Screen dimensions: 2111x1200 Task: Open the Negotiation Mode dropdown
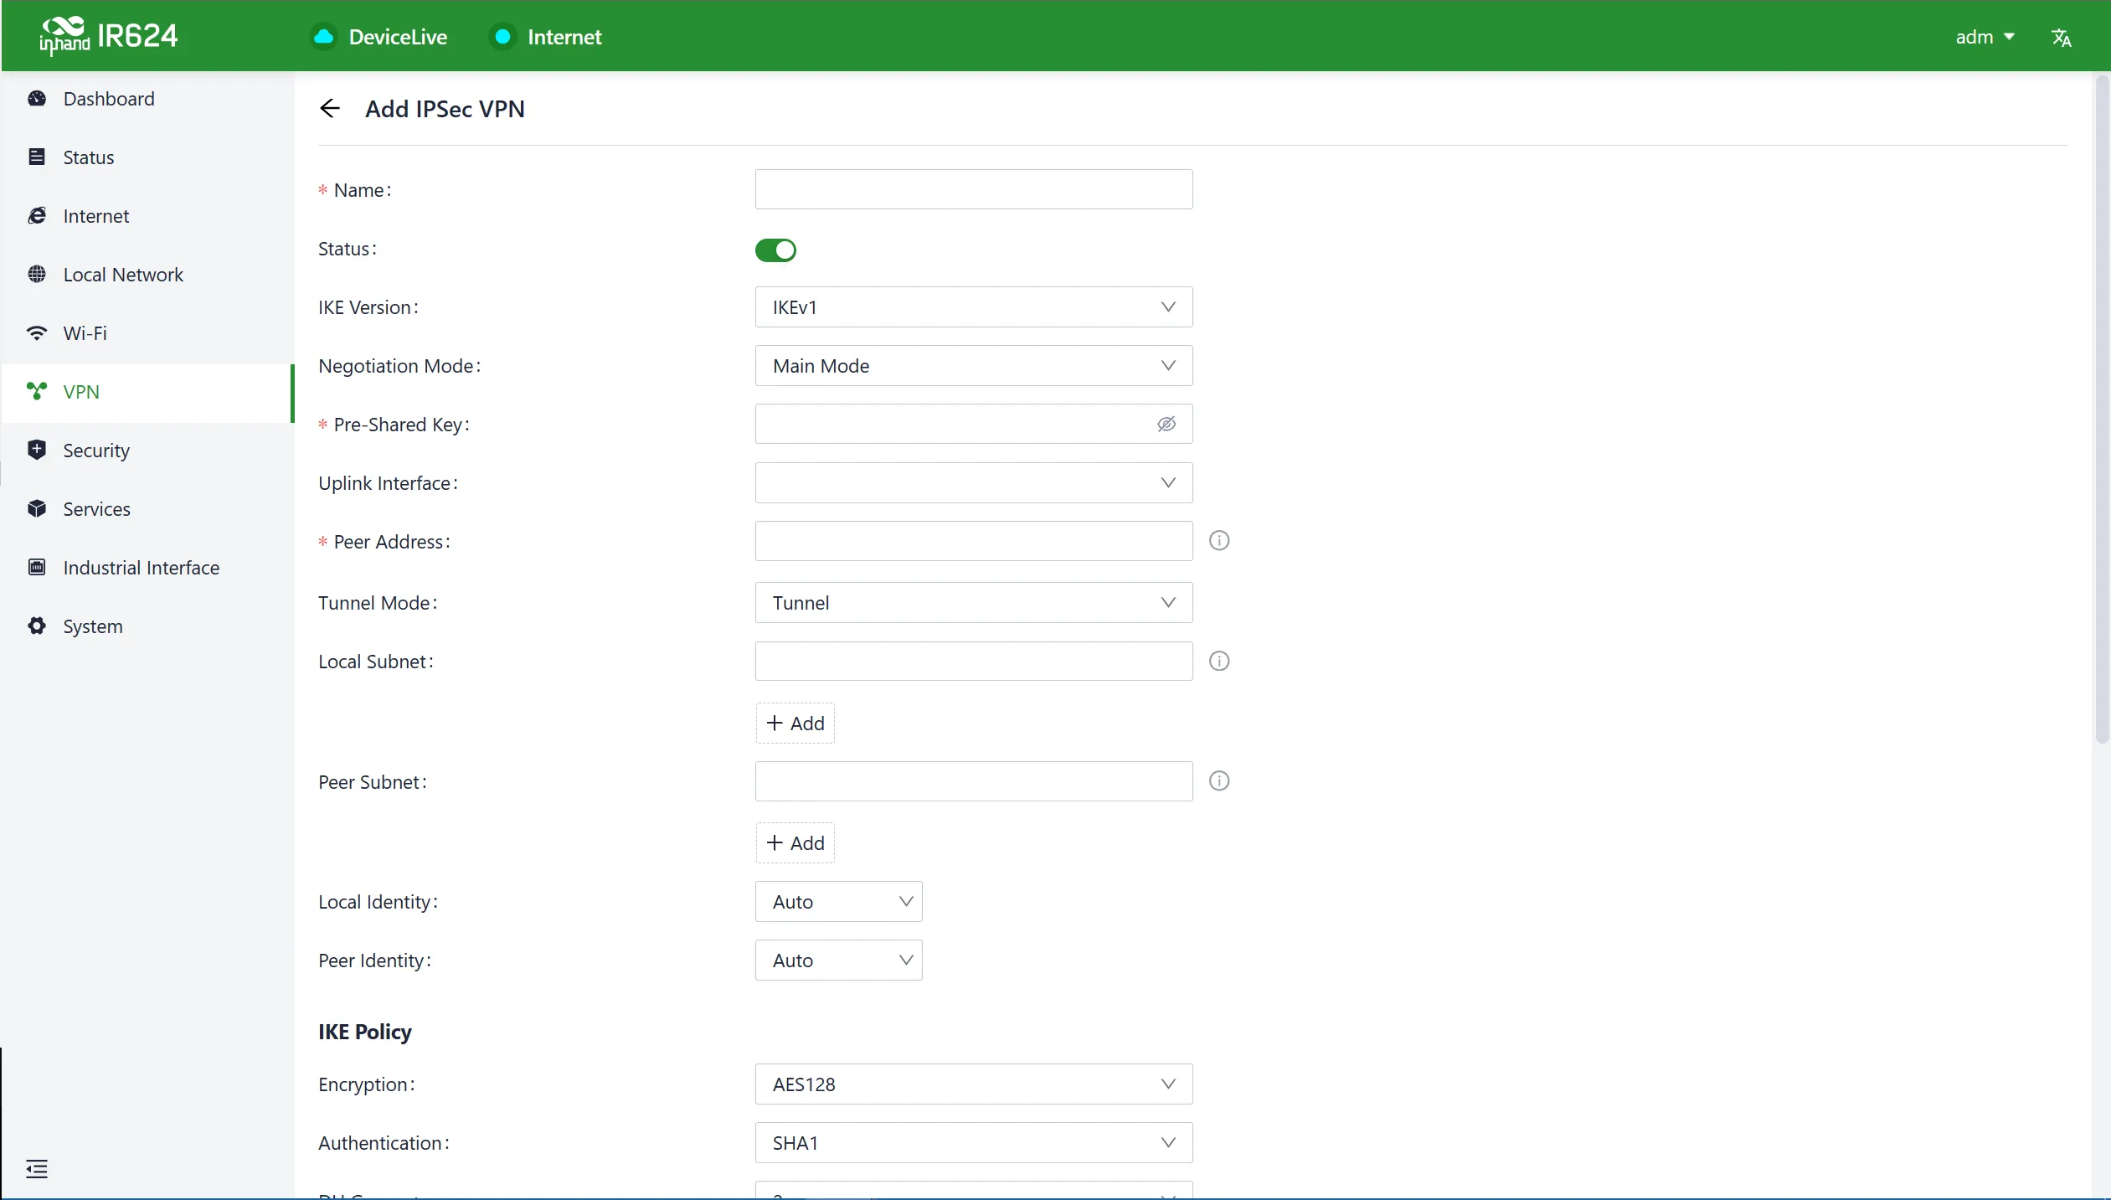(x=974, y=366)
